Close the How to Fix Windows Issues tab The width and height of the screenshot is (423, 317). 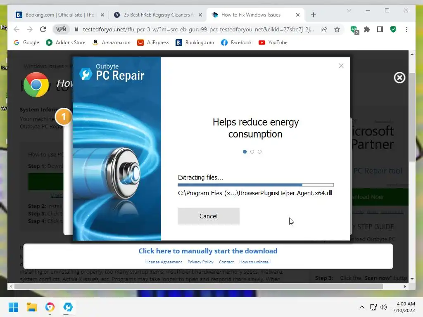point(297,15)
